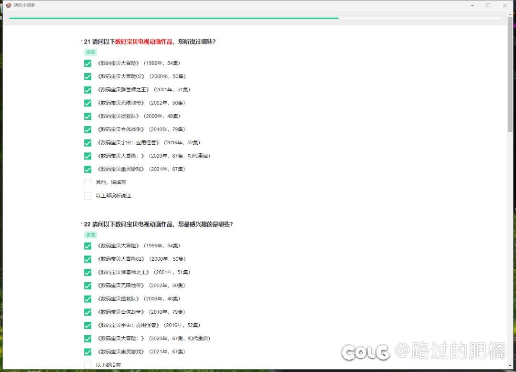Uncheck 《数码宝贝合体战争》 in question 21
The width and height of the screenshot is (516, 372).
pyautogui.click(x=87, y=129)
